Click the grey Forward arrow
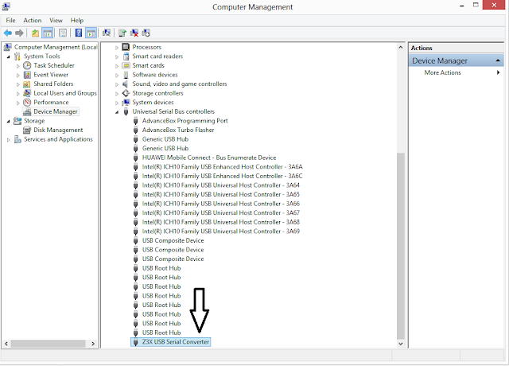Viewport: 509px width, 366px height. click(19, 33)
